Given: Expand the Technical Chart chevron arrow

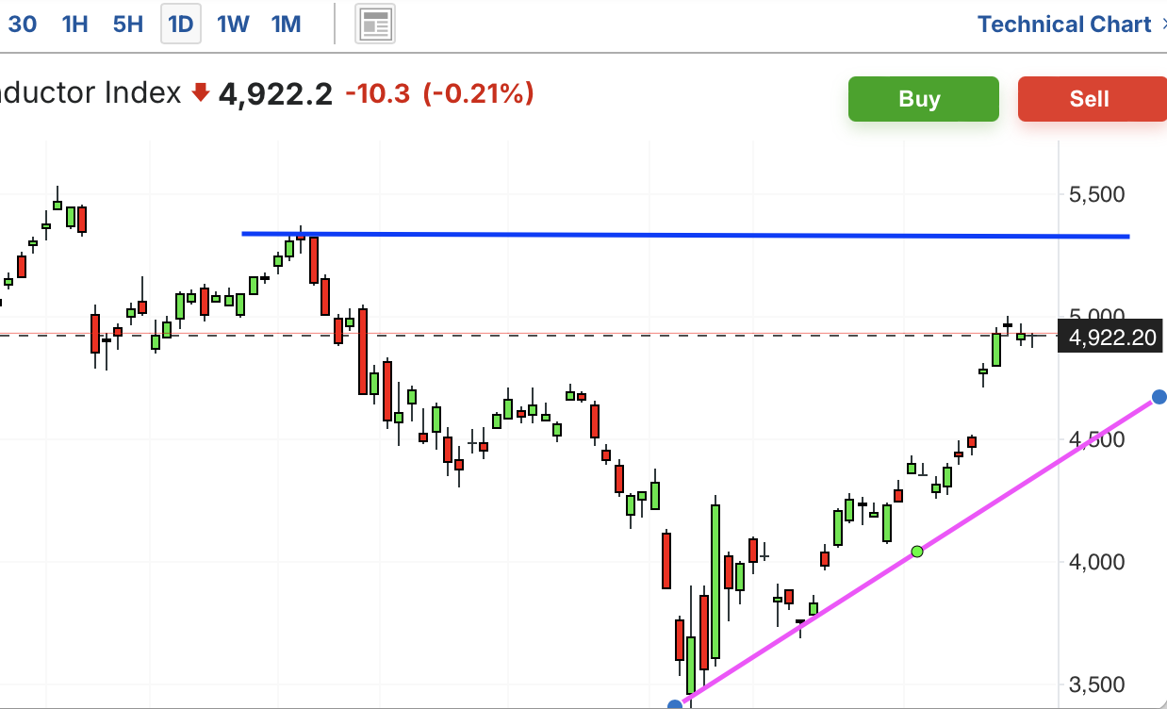Looking at the screenshot, I should [1162, 25].
